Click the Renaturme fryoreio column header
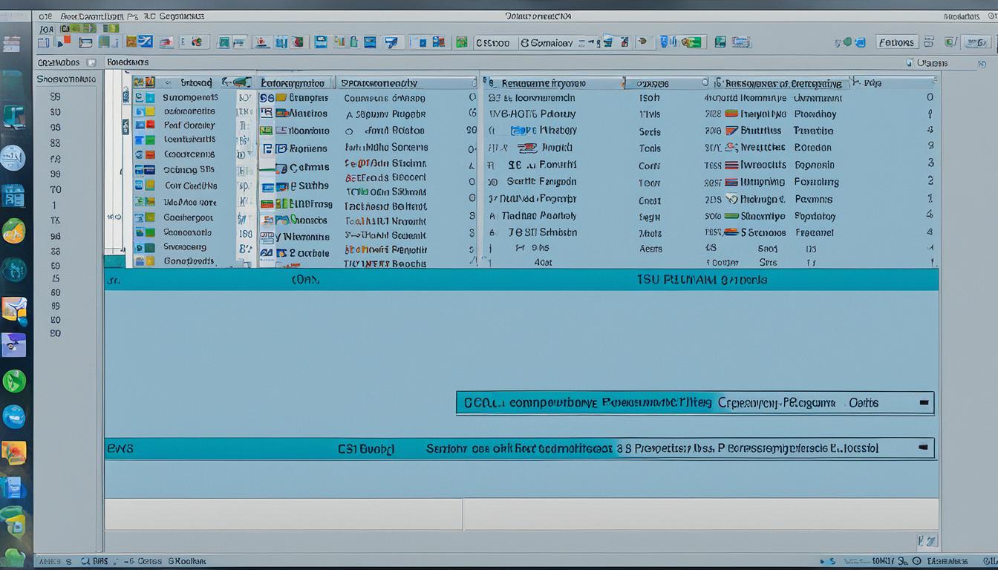Viewport: 998px width, 570px height. tap(553, 83)
